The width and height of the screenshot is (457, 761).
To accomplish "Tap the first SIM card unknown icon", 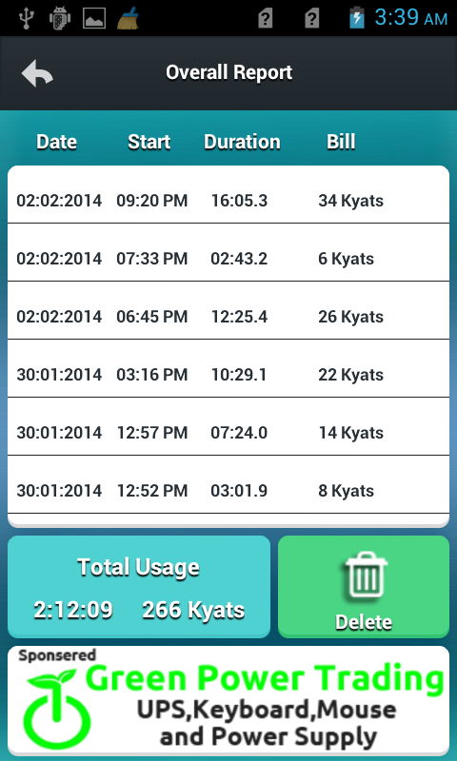I will tap(266, 19).
